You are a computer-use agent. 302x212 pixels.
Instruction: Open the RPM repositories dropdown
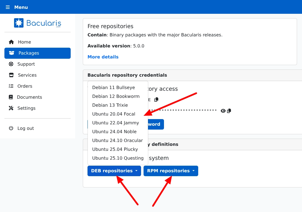coord(171,171)
